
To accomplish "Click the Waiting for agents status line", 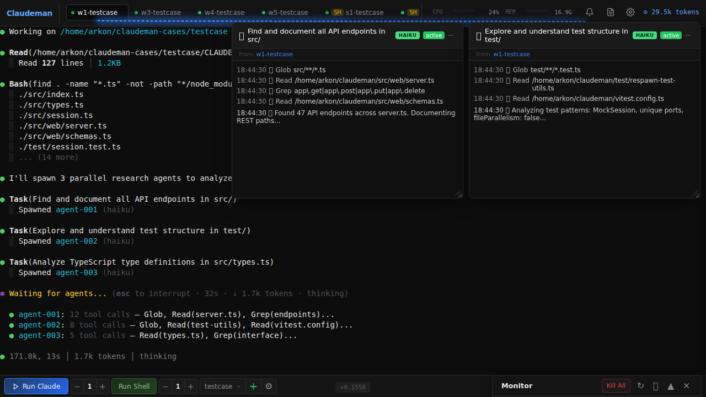I will point(174,293).
